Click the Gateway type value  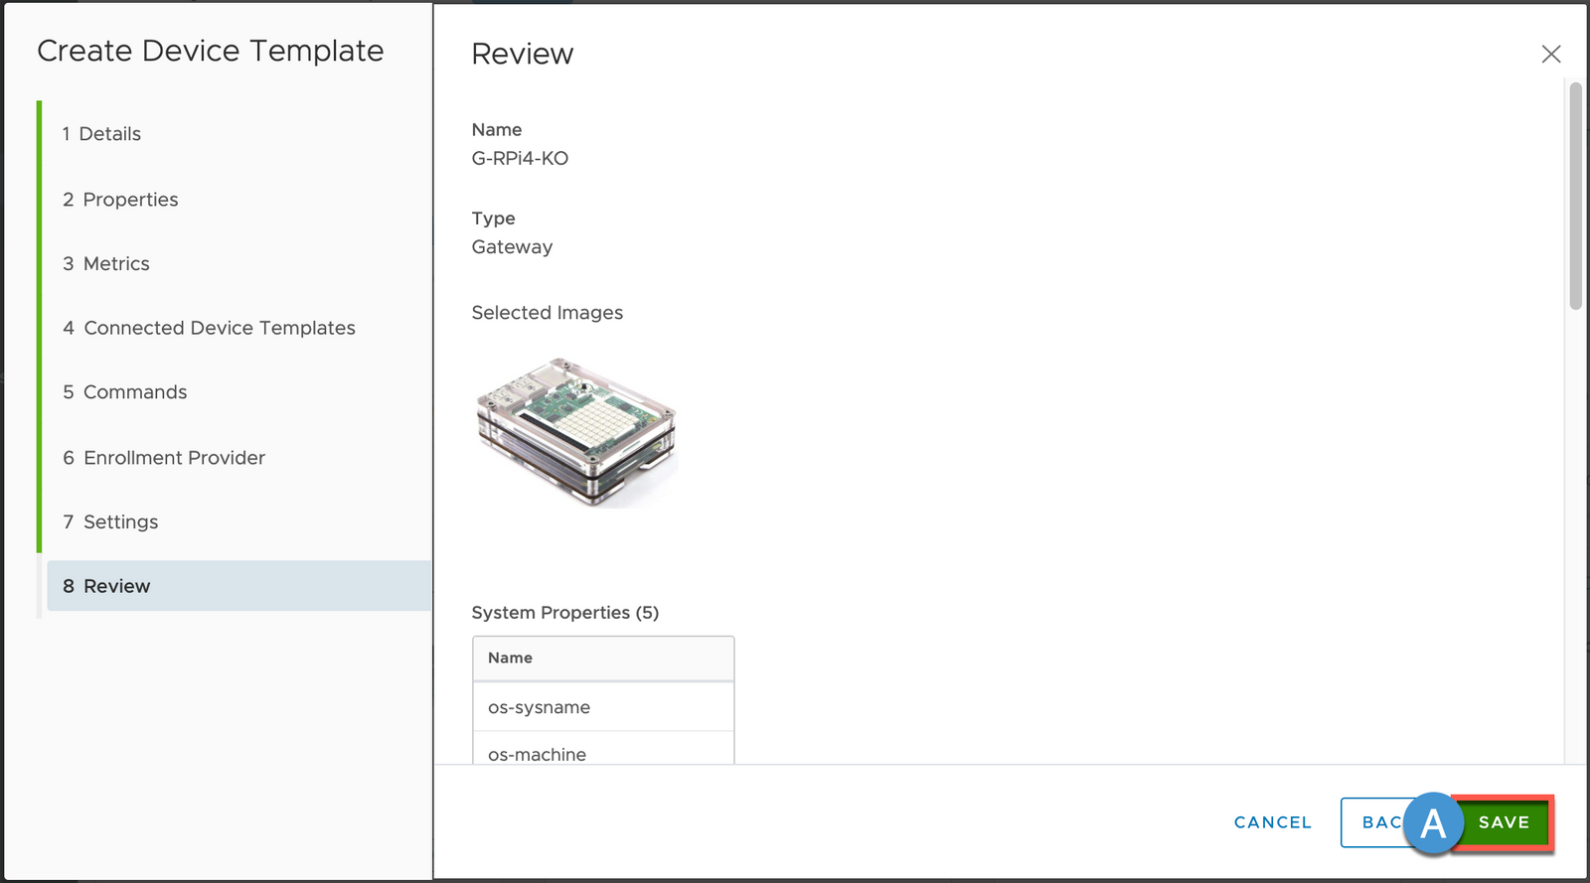(512, 247)
